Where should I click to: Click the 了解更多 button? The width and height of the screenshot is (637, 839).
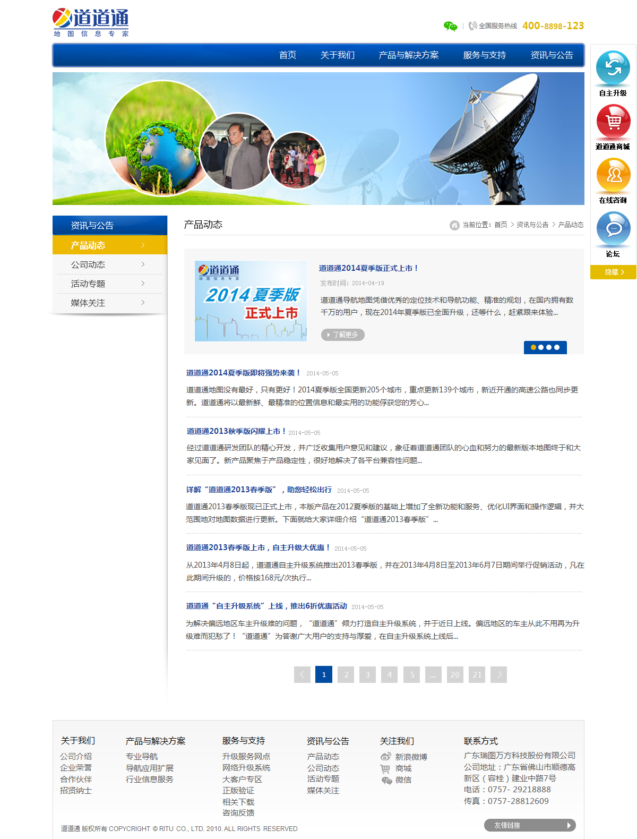coord(343,335)
